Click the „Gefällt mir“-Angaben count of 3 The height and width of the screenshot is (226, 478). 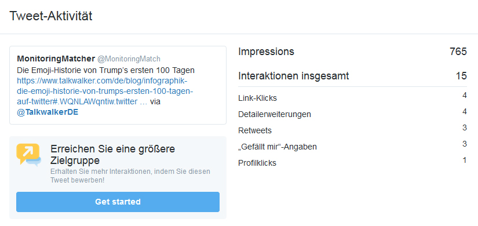(x=465, y=144)
